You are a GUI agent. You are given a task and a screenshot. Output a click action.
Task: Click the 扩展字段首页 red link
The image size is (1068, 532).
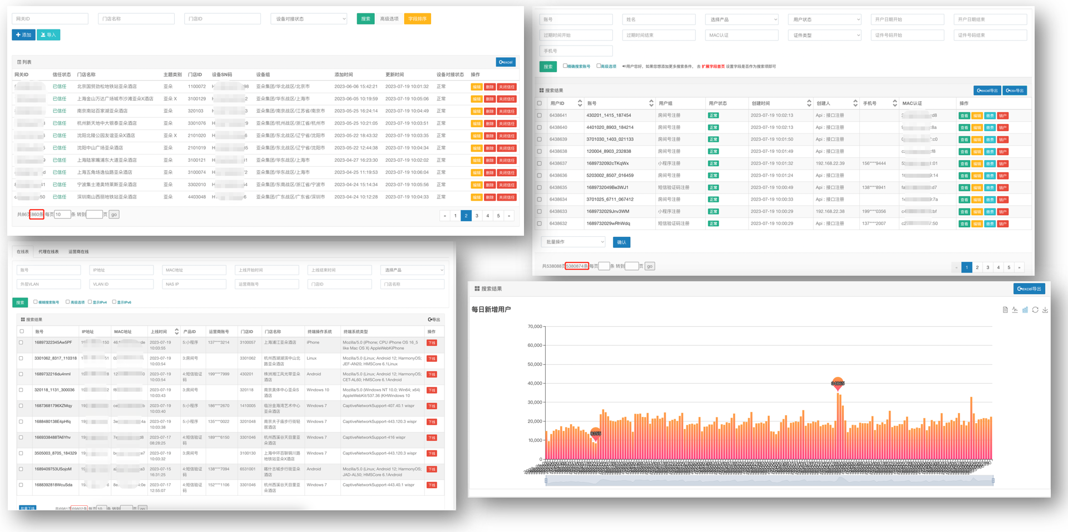click(x=713, y=66)
